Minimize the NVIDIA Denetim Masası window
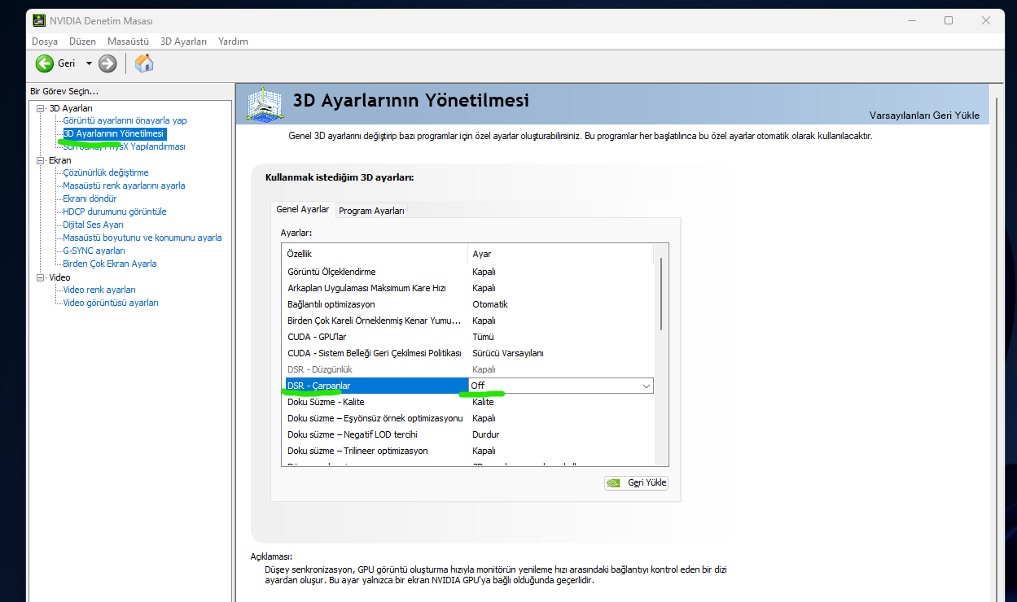The width and height of the screenshot is (1017, 602). 911,20
